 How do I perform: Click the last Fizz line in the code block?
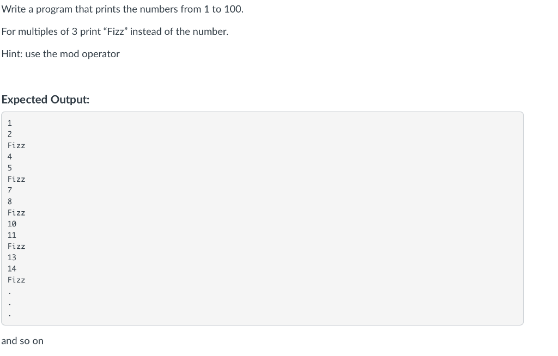pos(16,280)
